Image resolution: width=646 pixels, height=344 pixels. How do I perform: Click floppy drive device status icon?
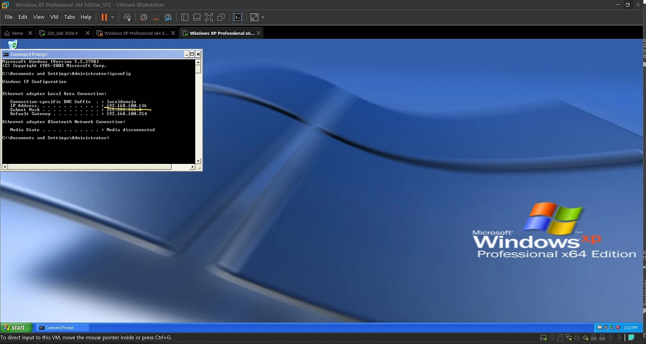560,337
